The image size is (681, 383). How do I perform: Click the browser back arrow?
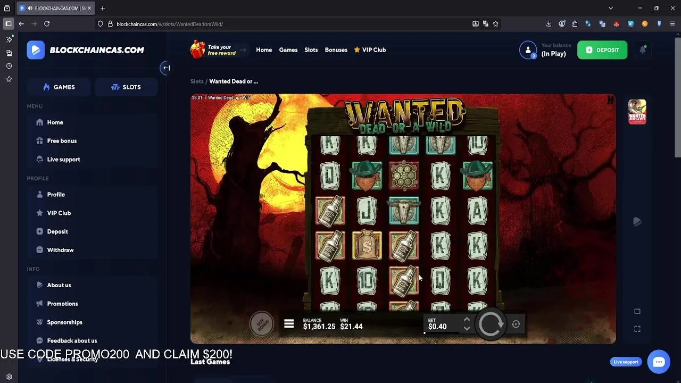click(21, 24)
